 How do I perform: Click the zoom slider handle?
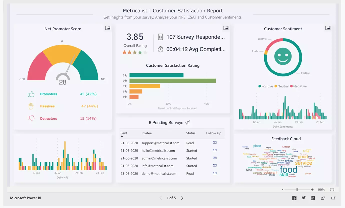[x=296, y=190]
